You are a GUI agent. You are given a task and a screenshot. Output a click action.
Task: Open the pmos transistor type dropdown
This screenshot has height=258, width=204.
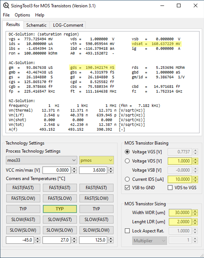click(x=96, y=160)
